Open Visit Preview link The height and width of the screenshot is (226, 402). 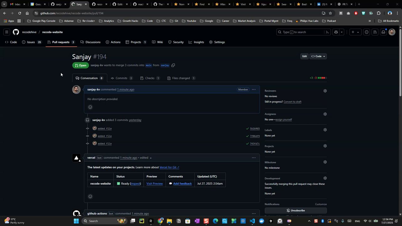155,184
